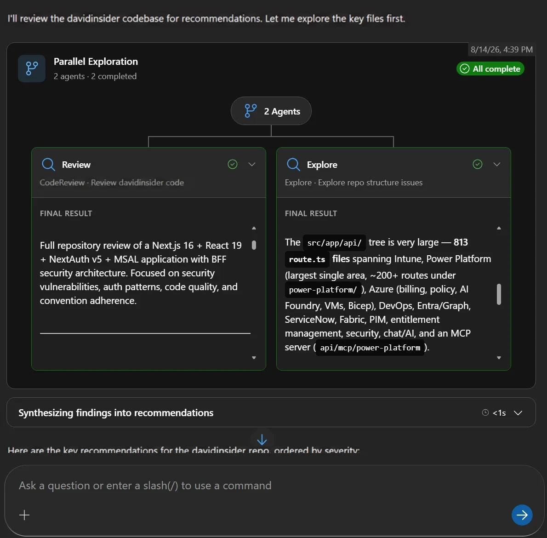Click '2 agents · 2 completed' status text
The height and width of the screenshot is (538, 547).
tap(95, 76)
